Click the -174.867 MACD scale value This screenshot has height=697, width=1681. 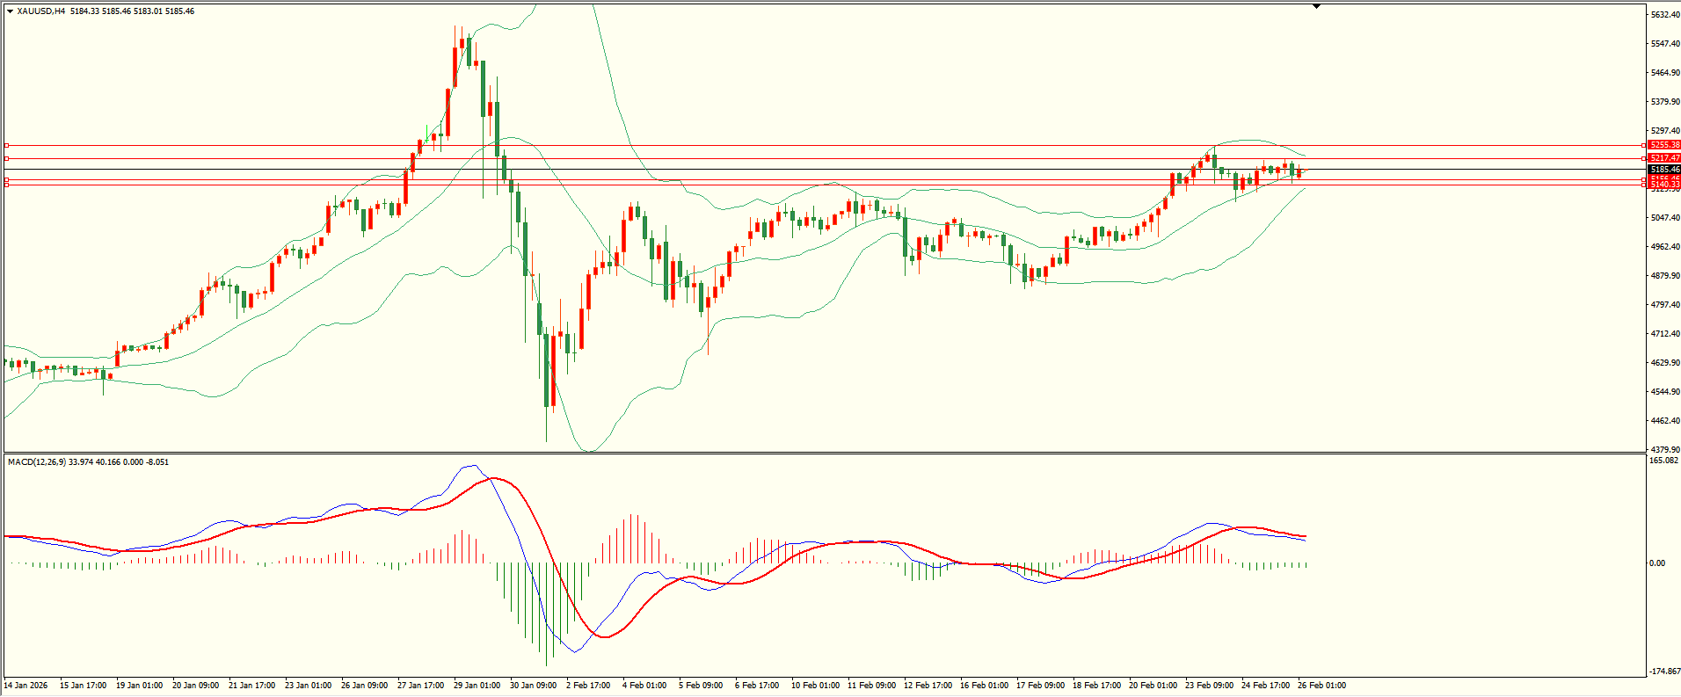(x=1664, y=671)
